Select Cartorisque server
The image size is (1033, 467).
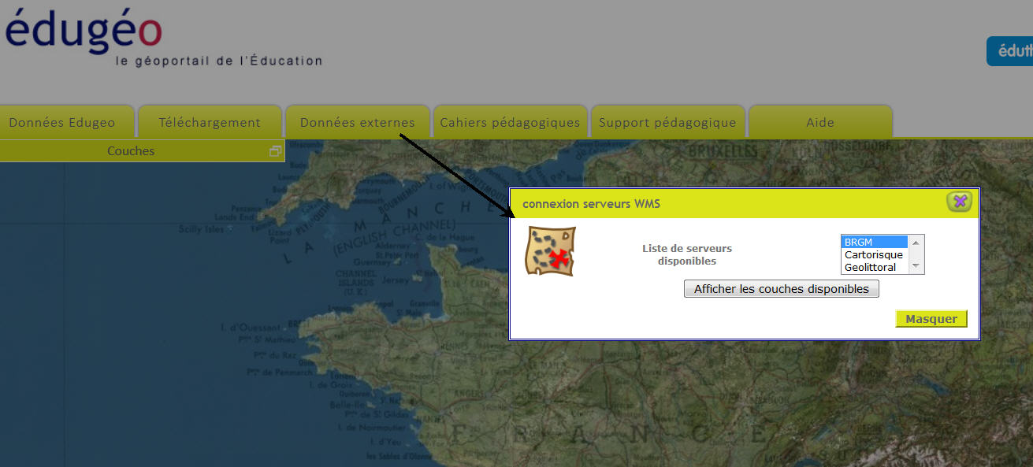(x=874, y=254)
